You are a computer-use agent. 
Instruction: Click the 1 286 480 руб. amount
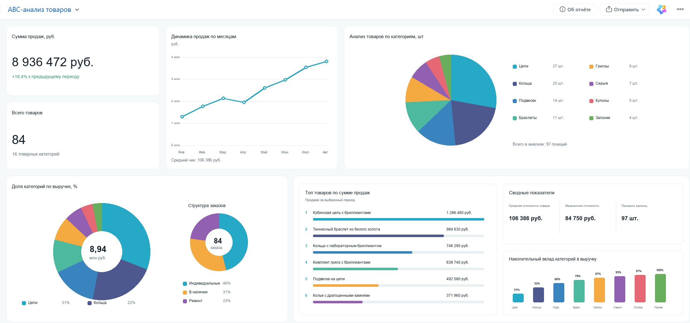point(459,213)
